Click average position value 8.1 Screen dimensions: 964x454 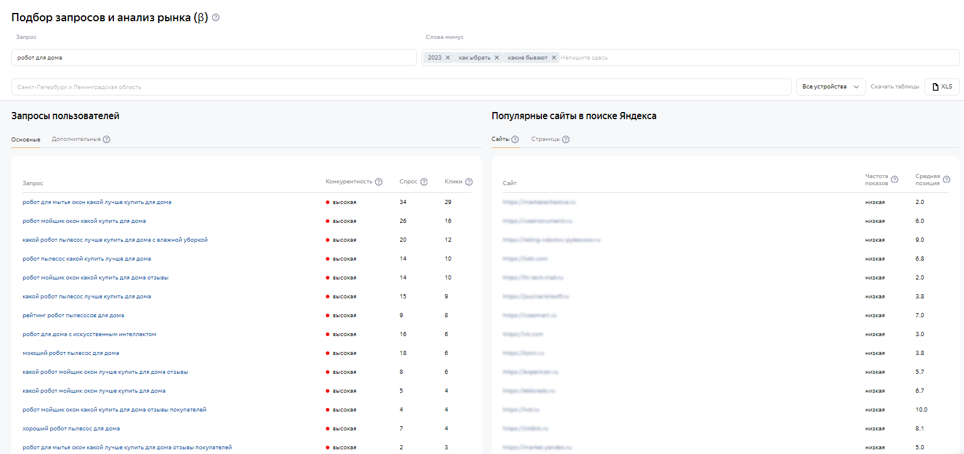(920, 429)
